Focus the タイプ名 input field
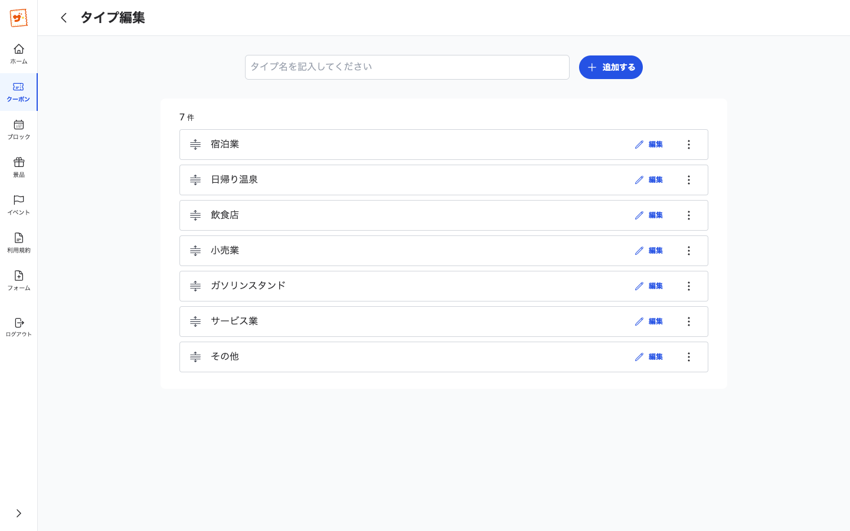Image resolution: width=850 pixels, height=531 pixels. [x=407, y=67]
